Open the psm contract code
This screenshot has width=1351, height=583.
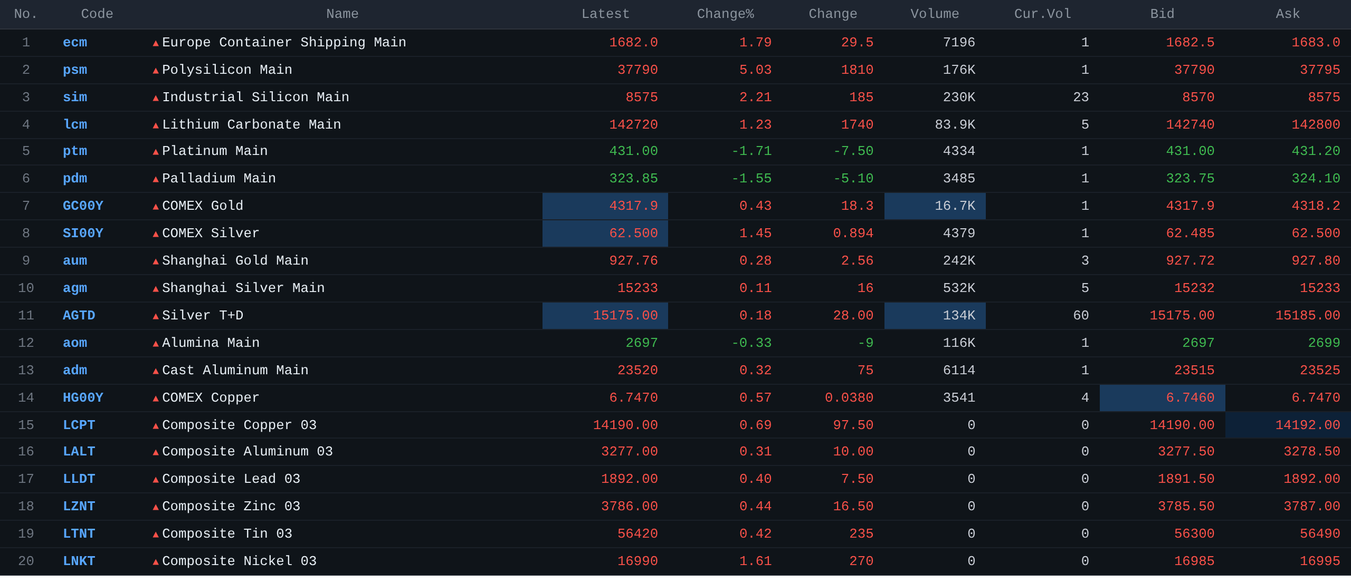[75, 70]
